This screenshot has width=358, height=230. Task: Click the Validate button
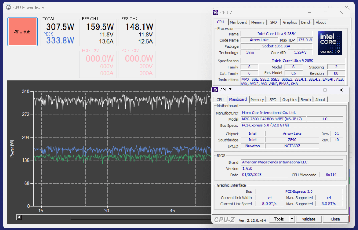click(309, 219)
